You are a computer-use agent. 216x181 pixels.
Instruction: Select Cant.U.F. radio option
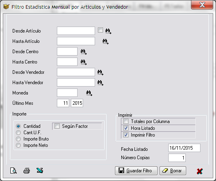point(18,133)
